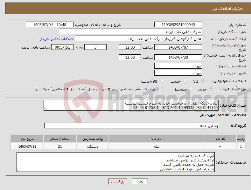Viewport: 251px width, 190px height.
Task: Select the خدمت radio button
Action: (185, 81)
